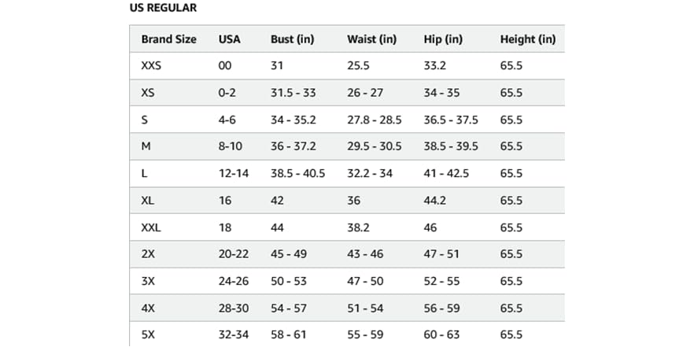Image resolution: width=694 pixels, height=347 pixels.
Task: Click the hip value 60 - 63
Action: pos(441,334)
